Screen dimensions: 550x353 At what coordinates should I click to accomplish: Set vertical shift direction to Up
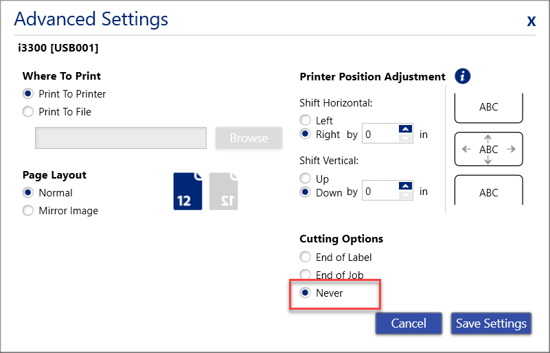pyautogui.click(x=306, y=179)
